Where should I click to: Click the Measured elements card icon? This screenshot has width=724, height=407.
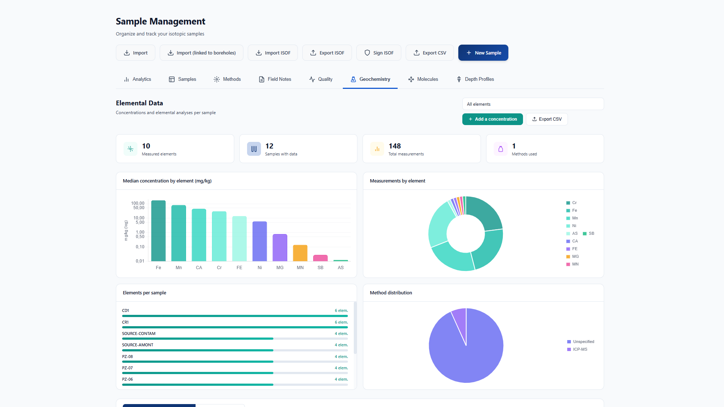tap(130, 149)
